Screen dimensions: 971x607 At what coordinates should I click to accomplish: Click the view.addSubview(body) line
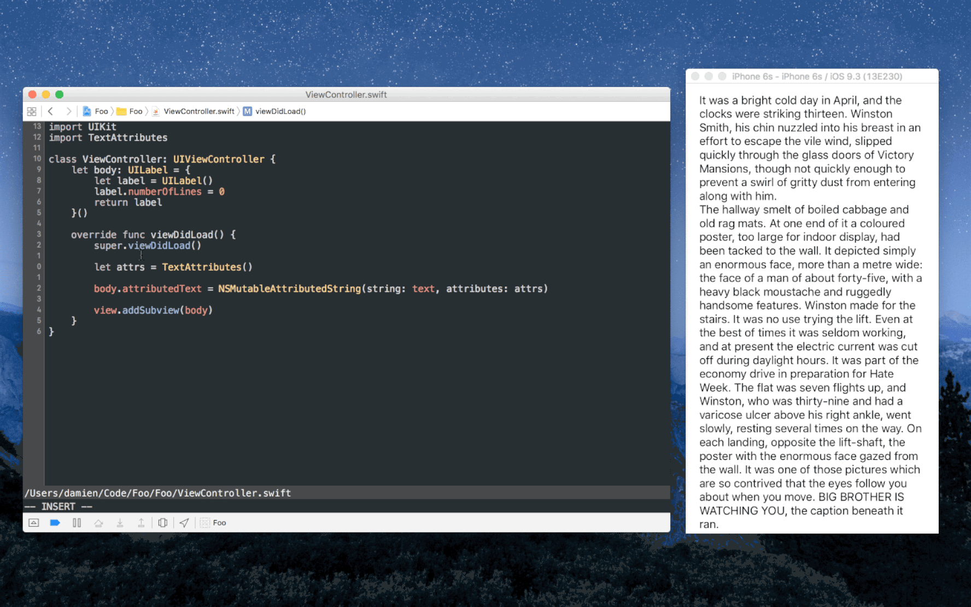[x=153, y=311]
